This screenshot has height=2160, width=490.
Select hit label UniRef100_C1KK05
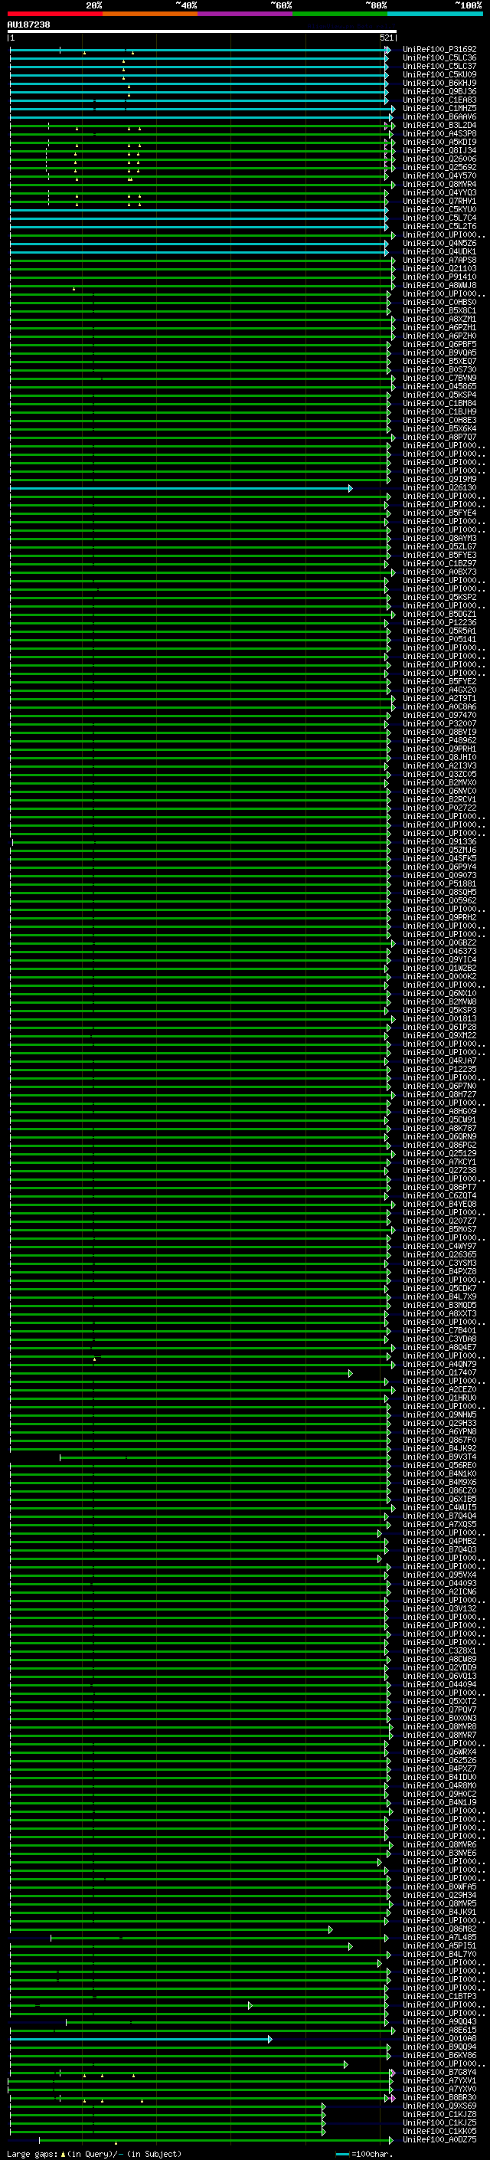tap(439, 2131)
